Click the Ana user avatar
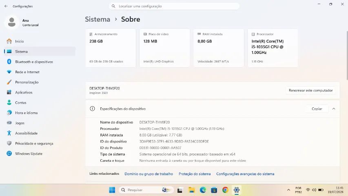 (12, 22)
